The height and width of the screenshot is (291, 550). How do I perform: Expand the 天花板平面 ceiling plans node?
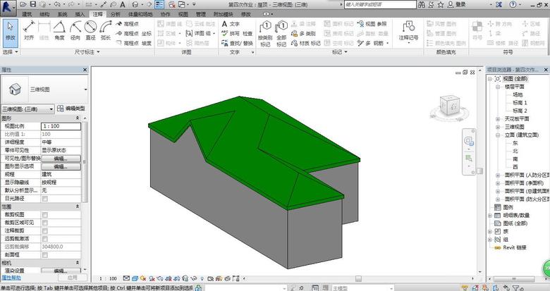[498, 119]
